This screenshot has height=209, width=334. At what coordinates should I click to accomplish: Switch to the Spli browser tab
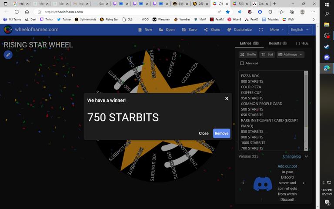(180, 3)
